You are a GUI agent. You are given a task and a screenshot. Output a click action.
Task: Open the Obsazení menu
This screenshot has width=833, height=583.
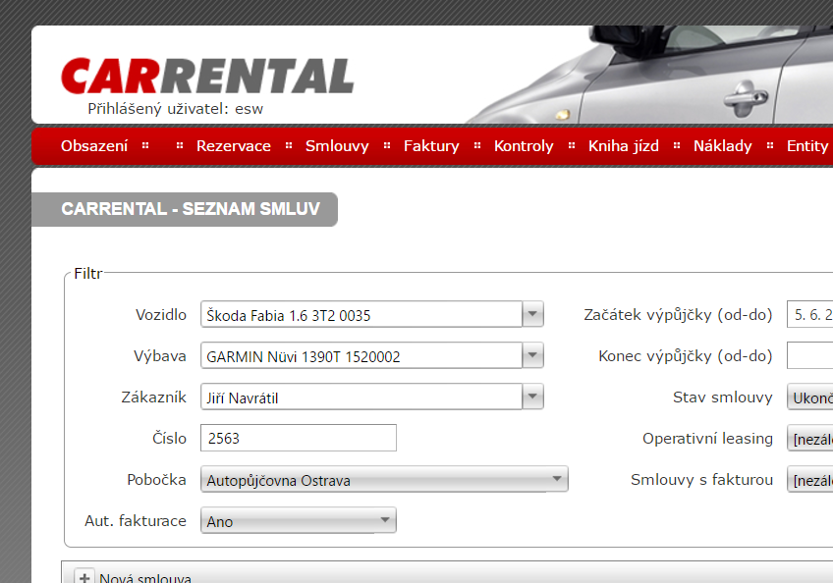94,146
